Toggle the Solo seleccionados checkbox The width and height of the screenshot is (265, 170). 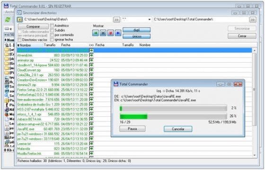click(x=19, y=32)
